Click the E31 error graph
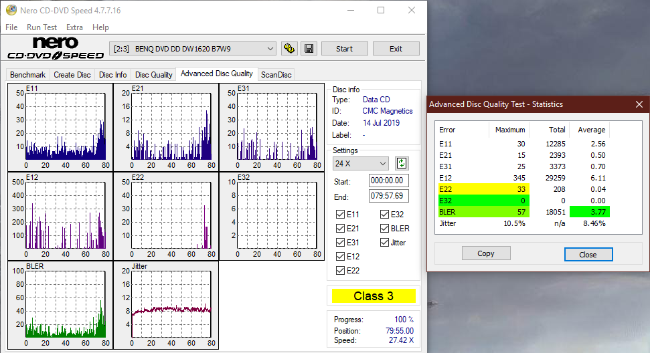This screenshot has height=353, width=650. click(272, 128)
